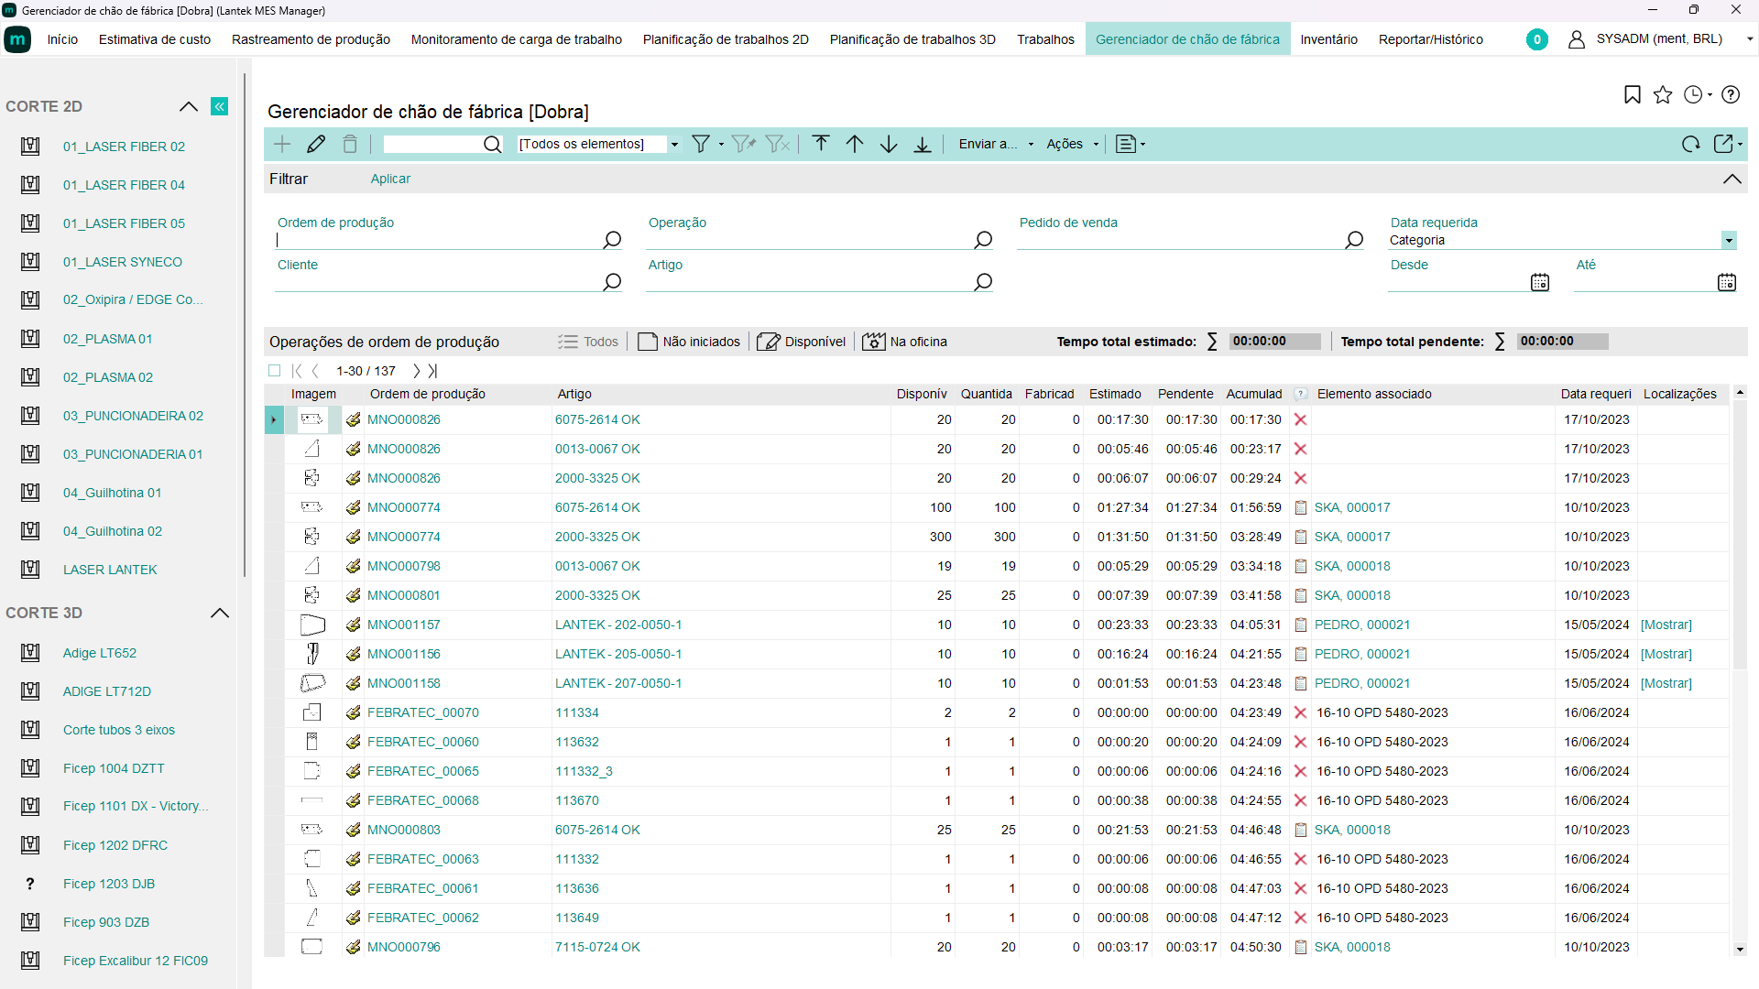The height and width of the screenshot is (989, 1759).
Task: Open article link LANTEK - 205-0050-1
Action: [x=618, y=654]
